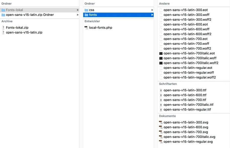Click the css folder icon
The height and width of the screenshot is (148, 230).
click(x=86, y=10)
